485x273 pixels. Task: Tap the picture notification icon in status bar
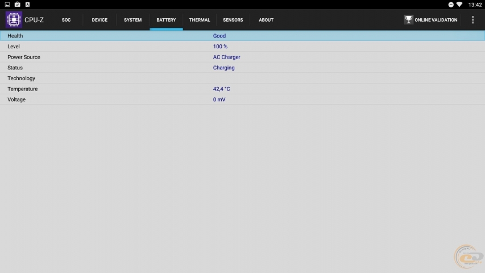click(x=7, y=5)
